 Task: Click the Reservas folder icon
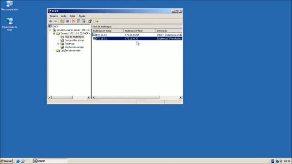click(x=62, y=44)
